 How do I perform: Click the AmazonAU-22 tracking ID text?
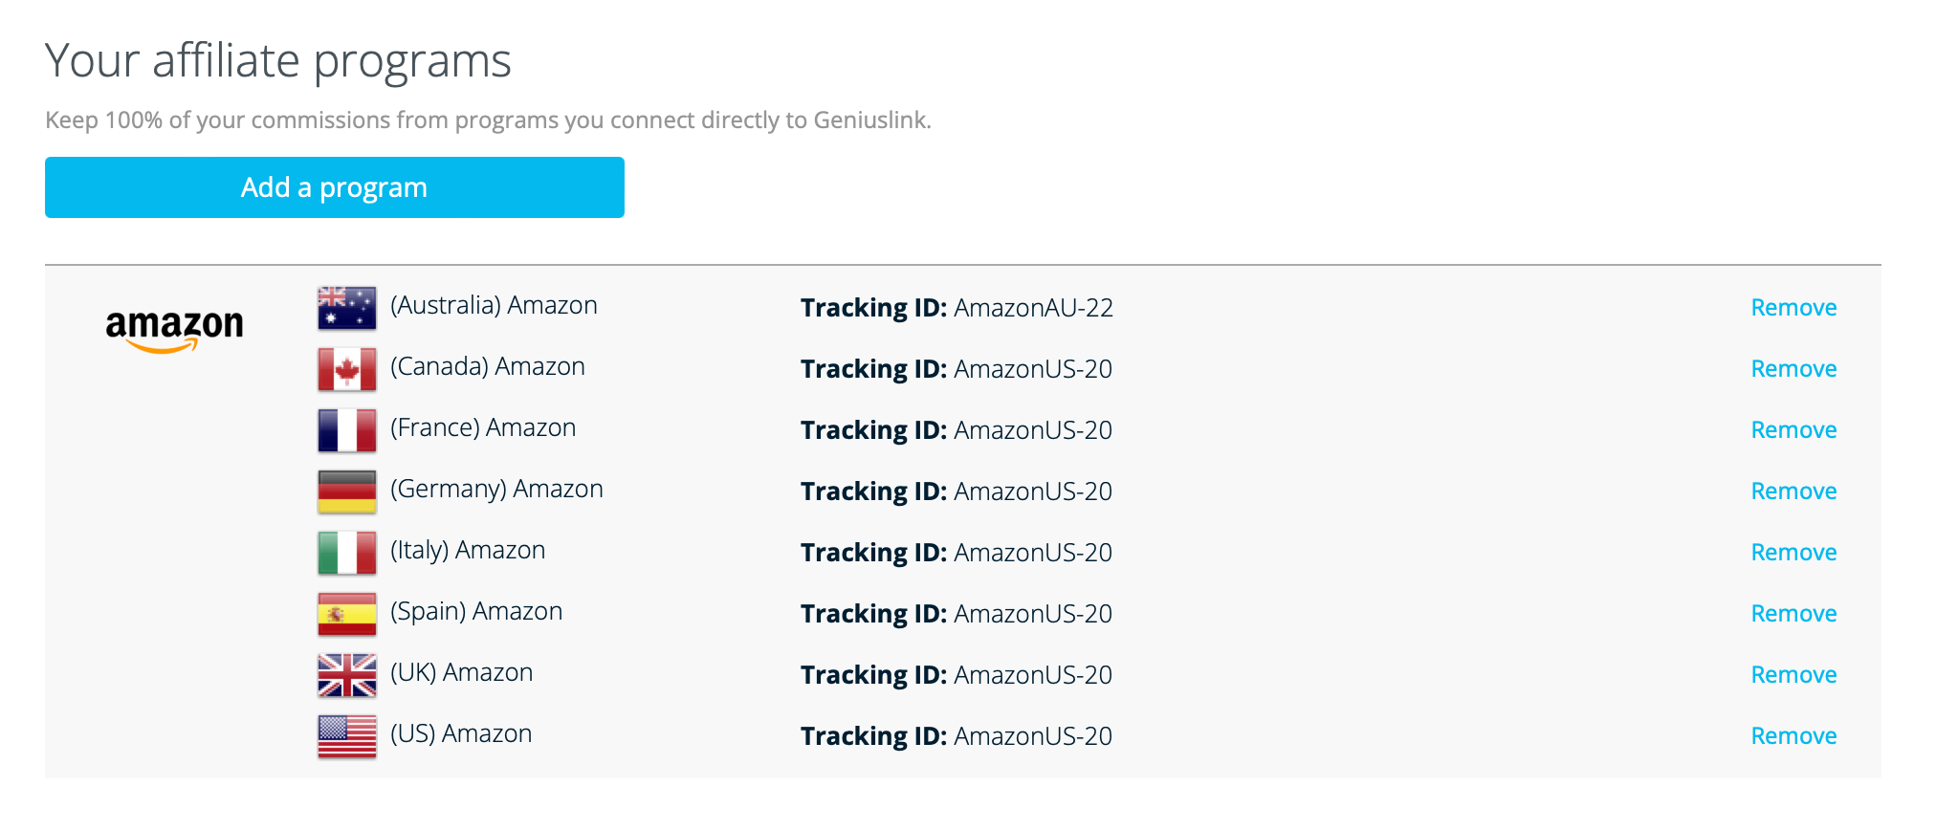click(x=1033, y=307)
